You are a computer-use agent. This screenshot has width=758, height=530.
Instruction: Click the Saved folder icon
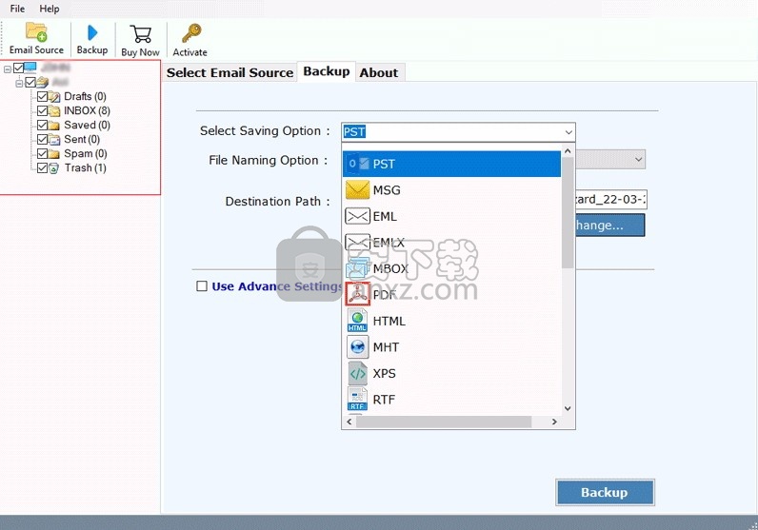tap(54, 126)
